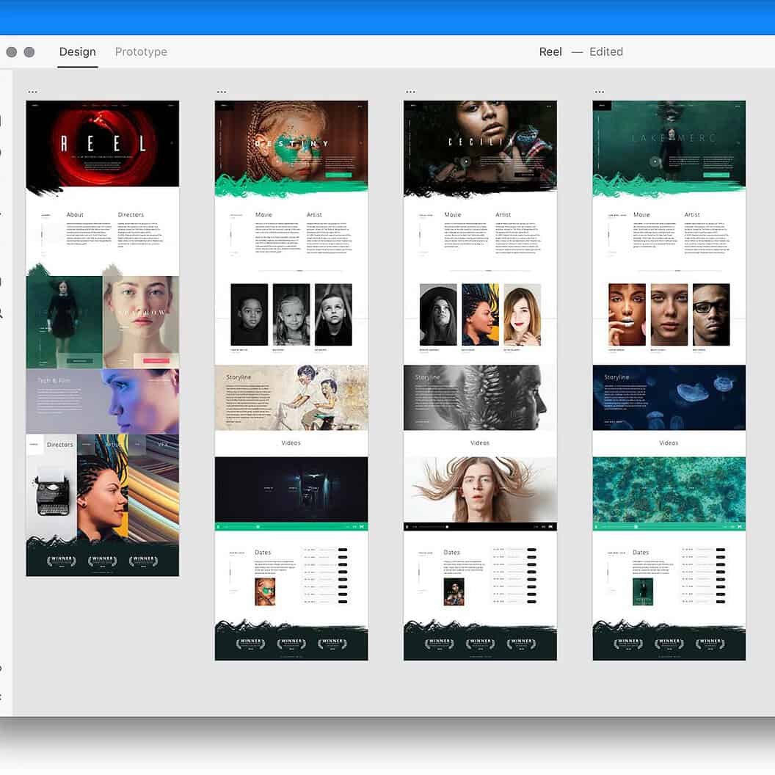Click the Directors link on the REEL artboard

pos(131,214)
